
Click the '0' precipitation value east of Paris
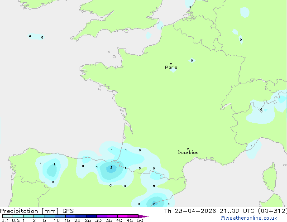192,60
